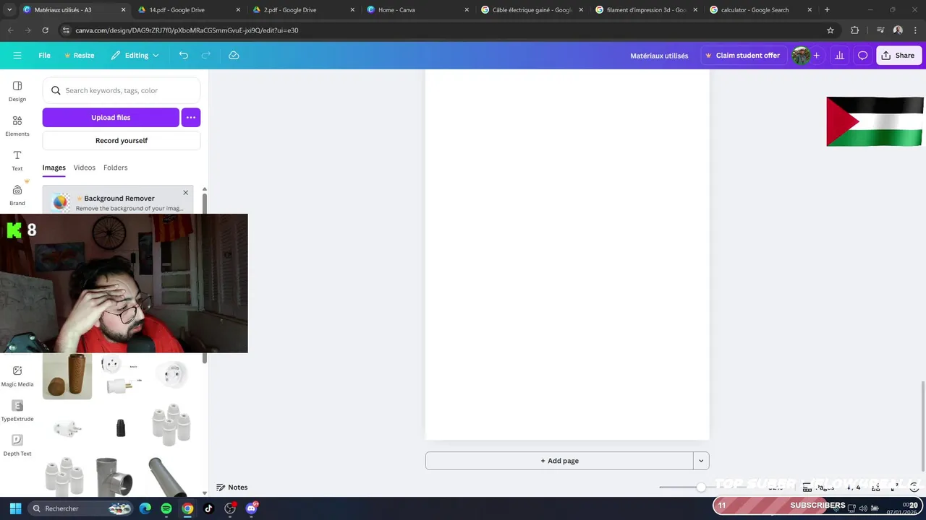Open Spotify from the taskbar
The height and width of the screenshot is (520, 926).
click(x=166, y=508)
